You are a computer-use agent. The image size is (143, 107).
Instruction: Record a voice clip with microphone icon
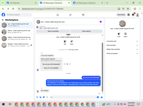click(37, 97)
